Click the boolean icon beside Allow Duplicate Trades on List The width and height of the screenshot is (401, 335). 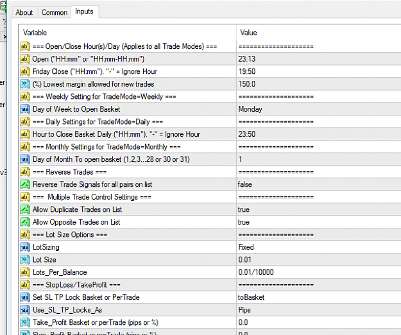click(25, 209)
